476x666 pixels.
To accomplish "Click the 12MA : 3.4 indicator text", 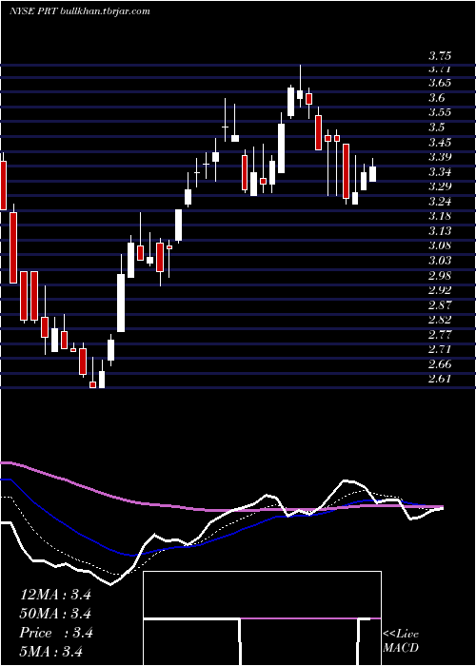I will click(55, 595).
